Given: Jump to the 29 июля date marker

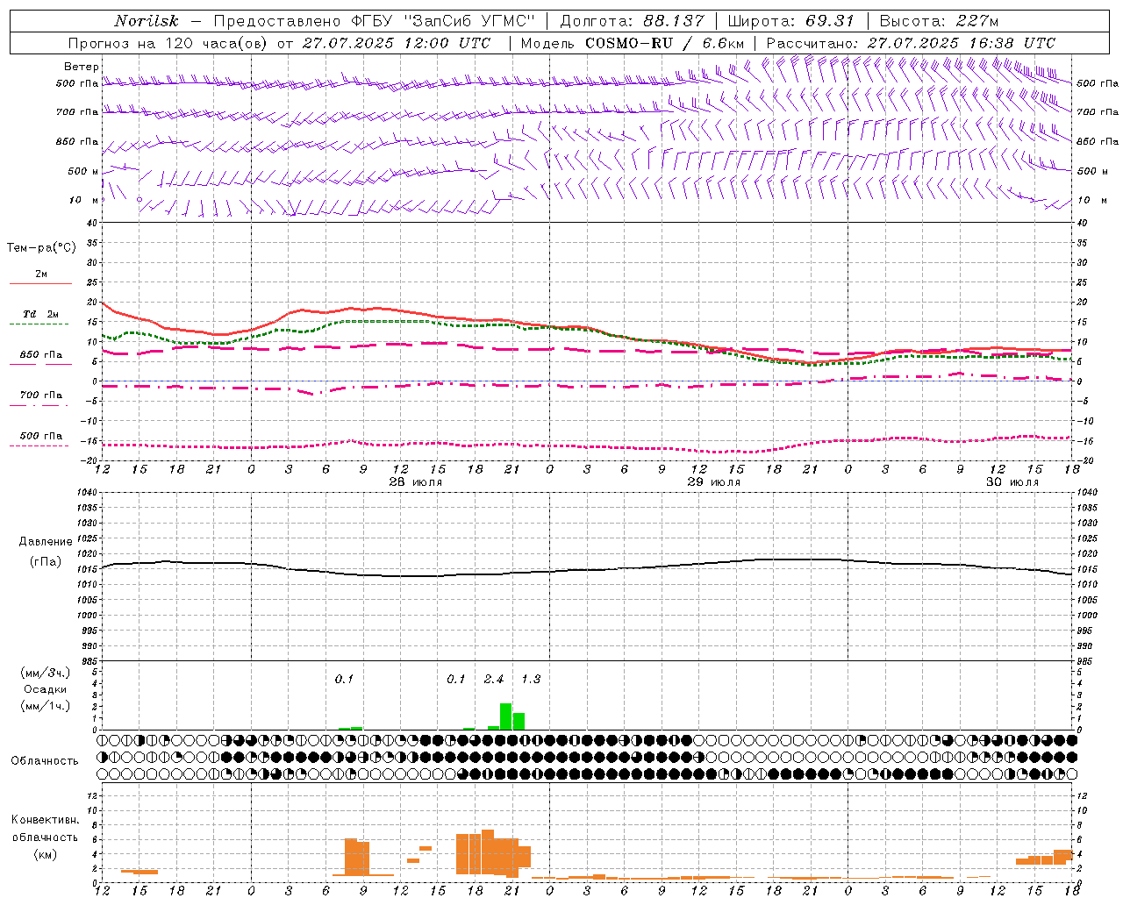Looking at the screenshot, I should (714, 482).
